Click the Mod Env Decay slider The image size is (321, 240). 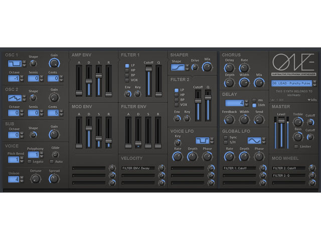89,132
